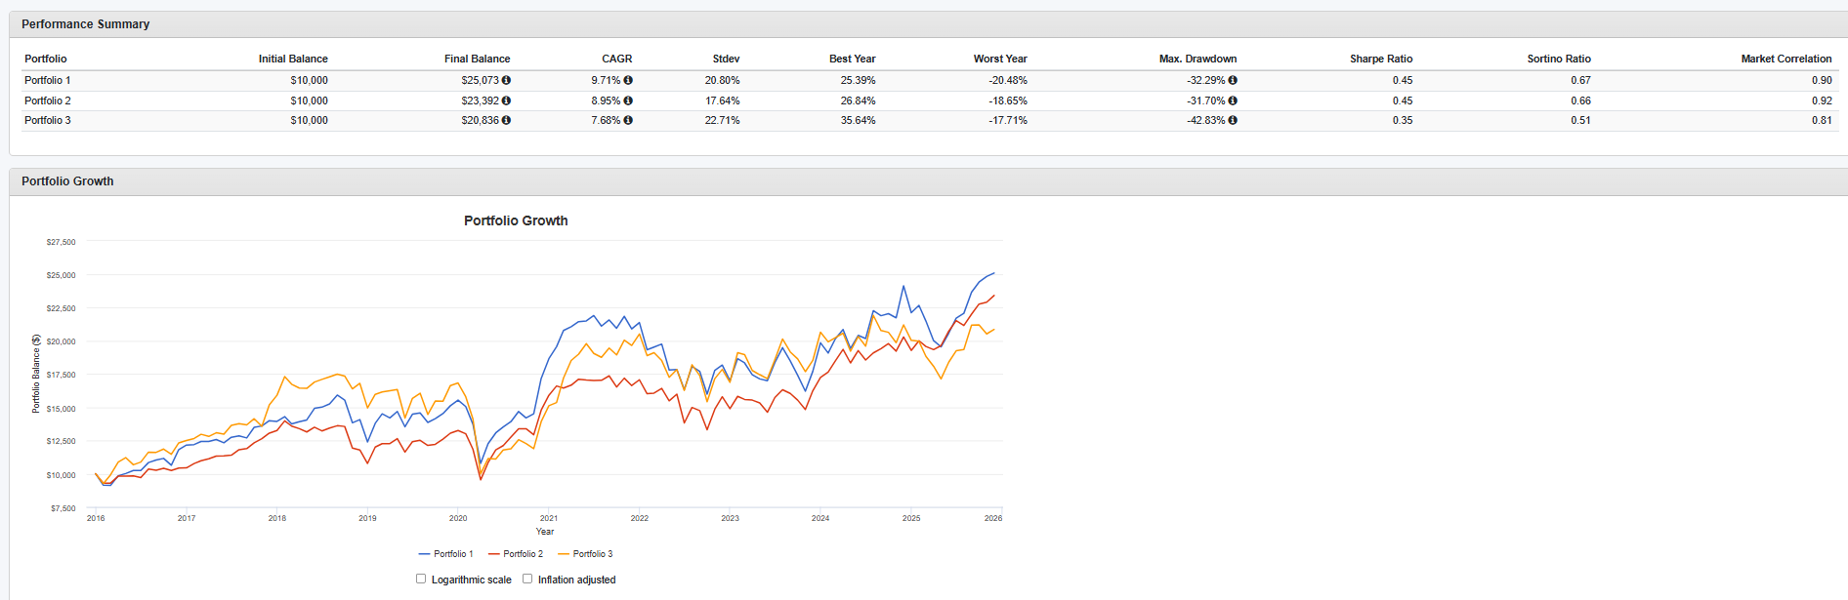The image size is (1848, 600).
Task: Toggle Portfolio 2 red legend entry
Action: 517,554
